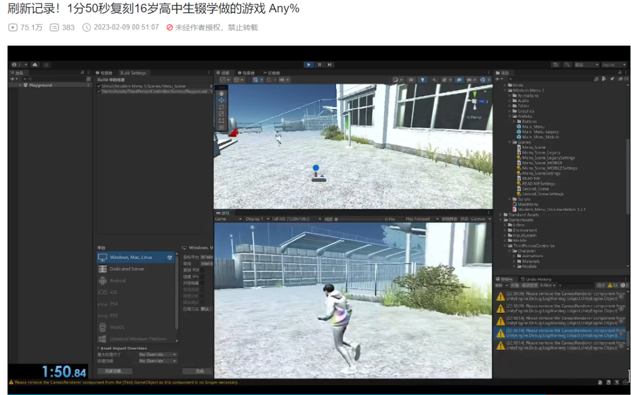This screenshot has width=631, height=395.
Task: Pause the Unity editor playback
Action: click(319, 64)
